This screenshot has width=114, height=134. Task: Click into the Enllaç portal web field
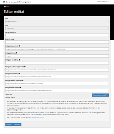[x=57, y=56]
